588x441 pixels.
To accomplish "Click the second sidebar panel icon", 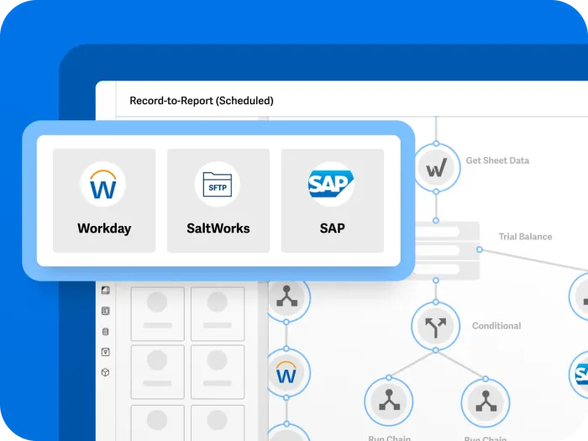I will click(105, 311).
